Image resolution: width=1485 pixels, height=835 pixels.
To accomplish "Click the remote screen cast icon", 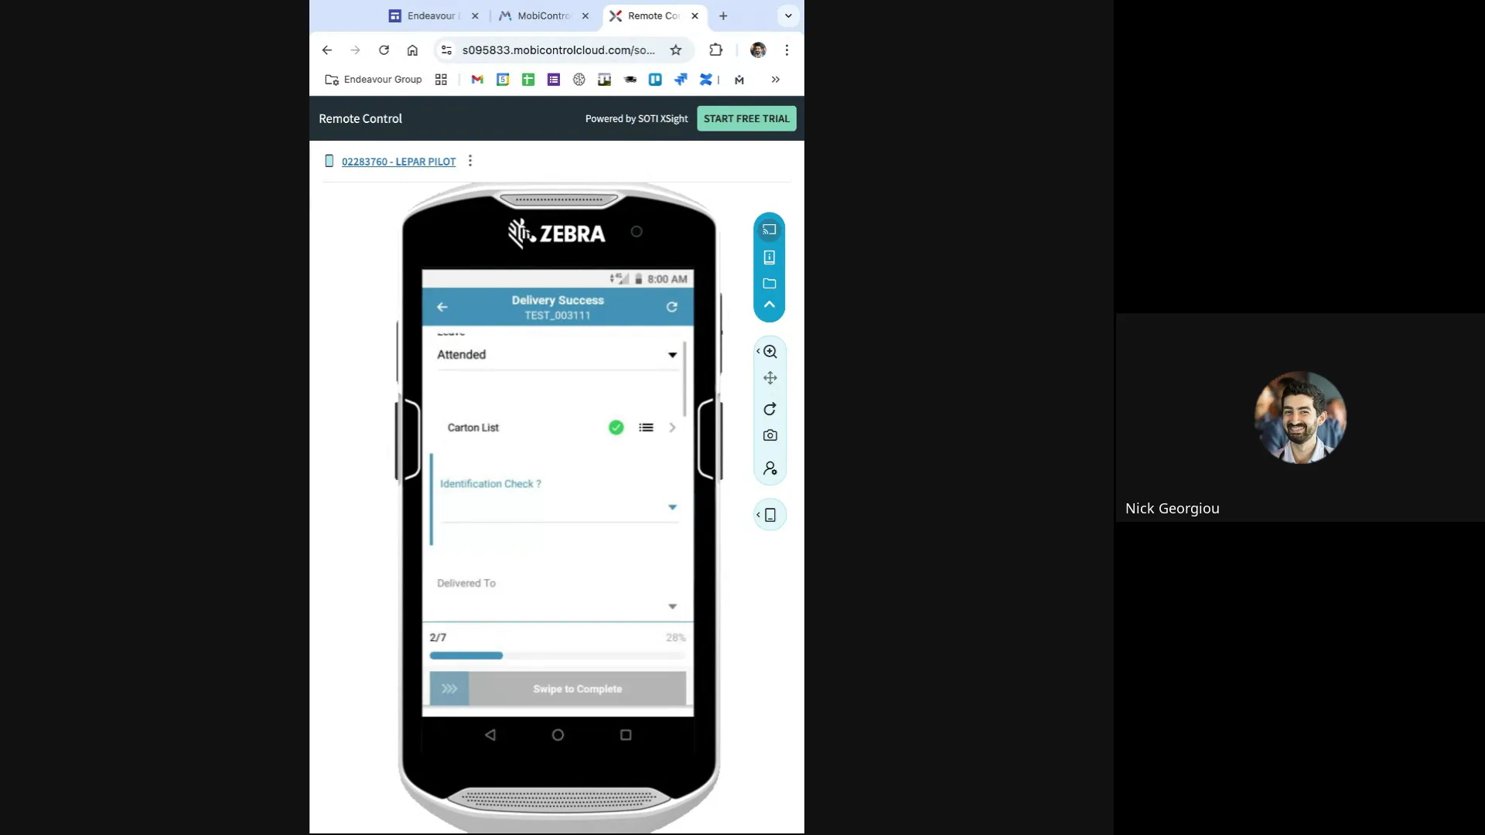I will coord(769,230).
